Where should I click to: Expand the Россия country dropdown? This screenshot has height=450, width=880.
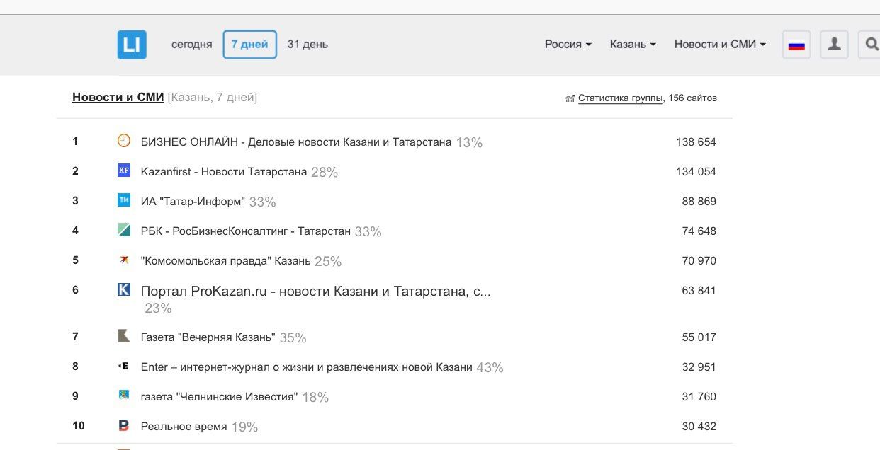tap(568, 45)
